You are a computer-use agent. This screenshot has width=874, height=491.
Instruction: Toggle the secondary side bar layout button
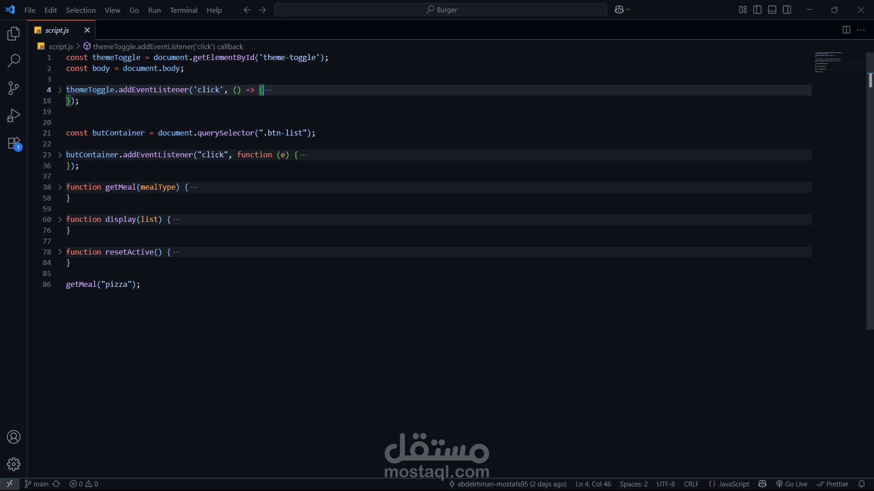pos(787,10)
